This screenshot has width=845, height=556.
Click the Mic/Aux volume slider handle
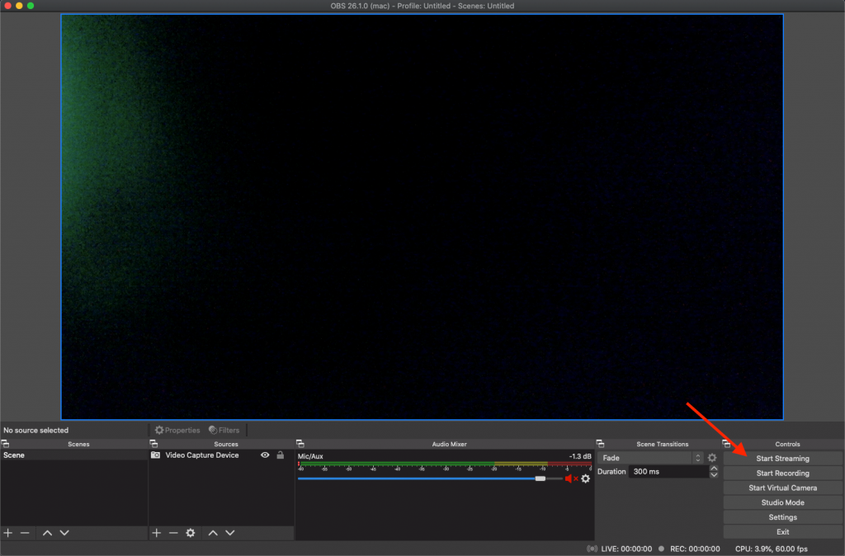click(x=541, y=478)
